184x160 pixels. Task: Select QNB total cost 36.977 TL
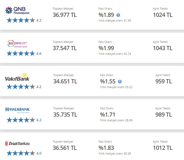(65, 15)
